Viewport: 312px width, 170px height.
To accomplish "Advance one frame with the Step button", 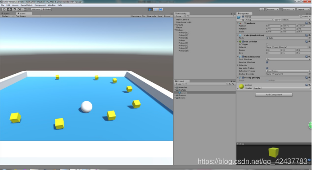I will 161,9.
